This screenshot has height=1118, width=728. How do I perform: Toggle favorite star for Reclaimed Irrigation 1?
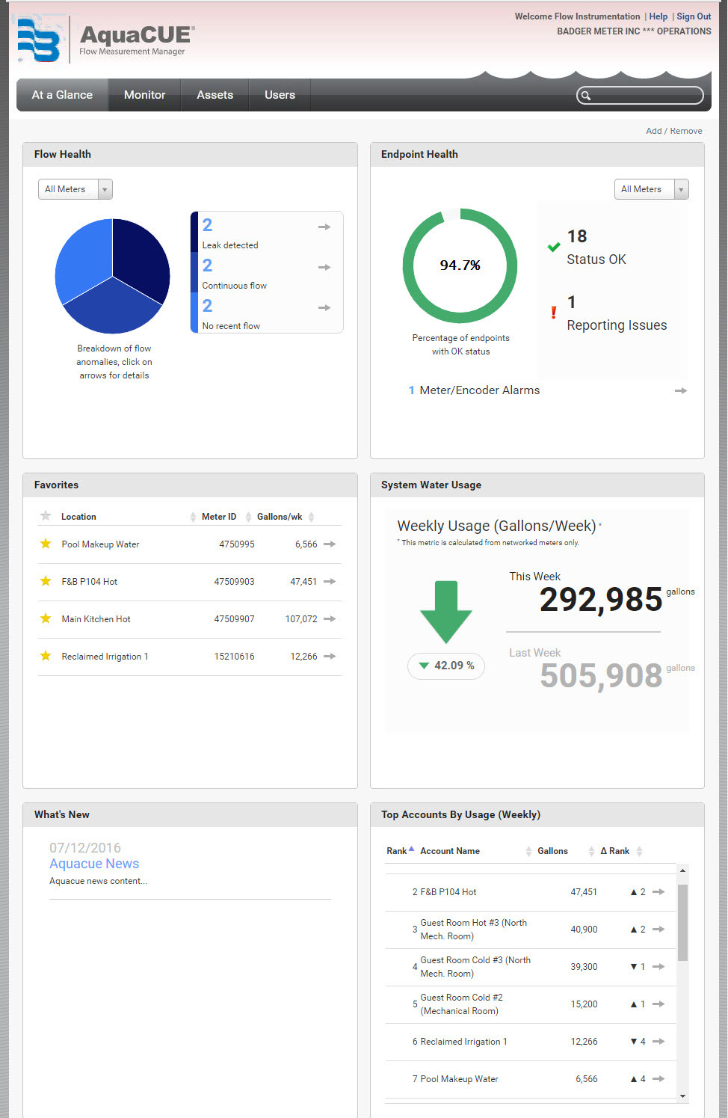(x=46, y=656)
